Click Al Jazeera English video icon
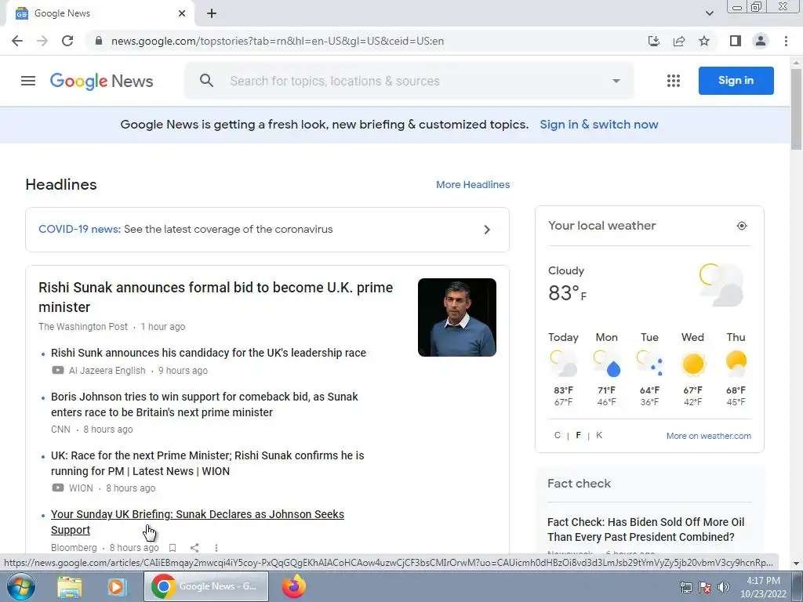The height and width of the screenshot is (602, 803). (x=58, y=370)
